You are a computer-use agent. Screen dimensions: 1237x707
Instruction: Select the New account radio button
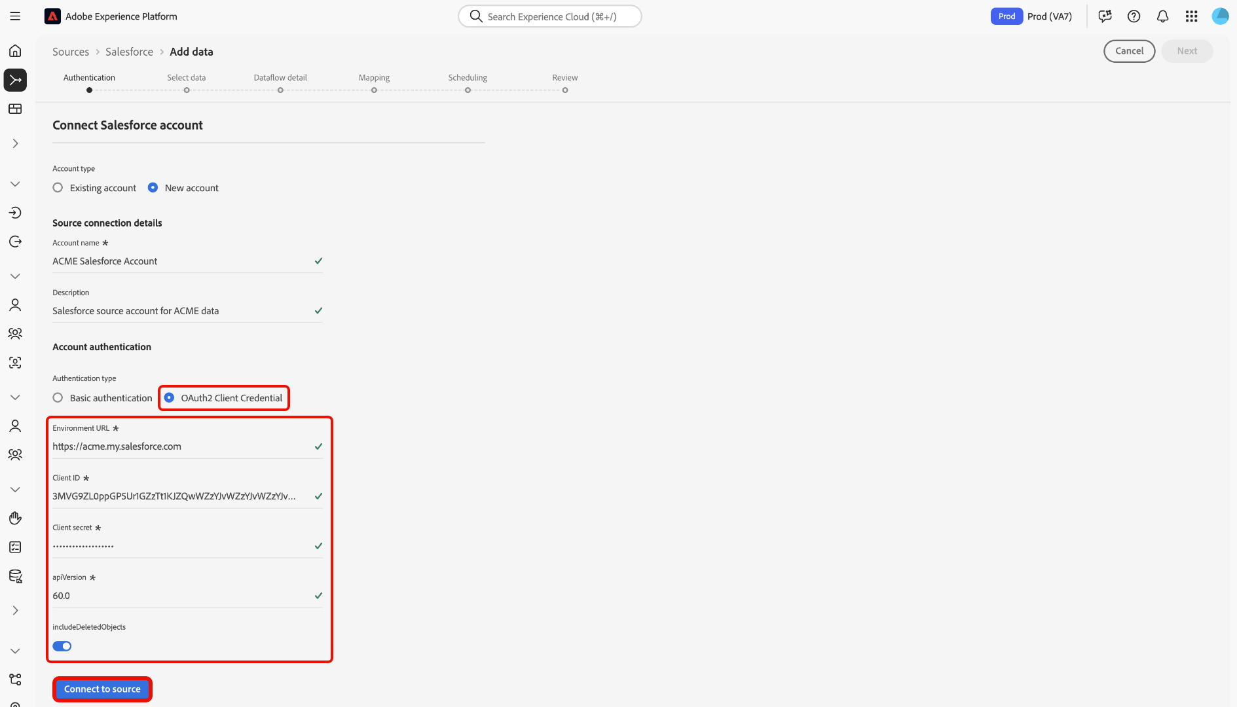[x=153, y=188]
